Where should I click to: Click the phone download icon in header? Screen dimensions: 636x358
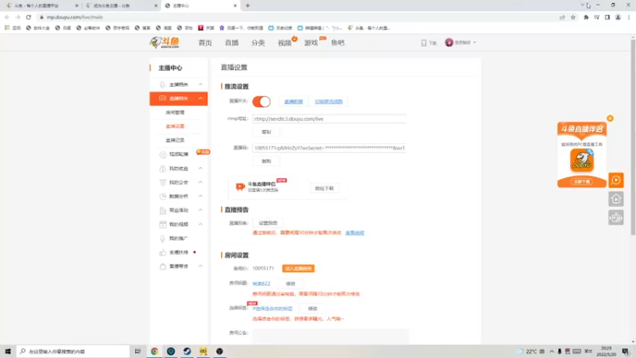[424, 43]
